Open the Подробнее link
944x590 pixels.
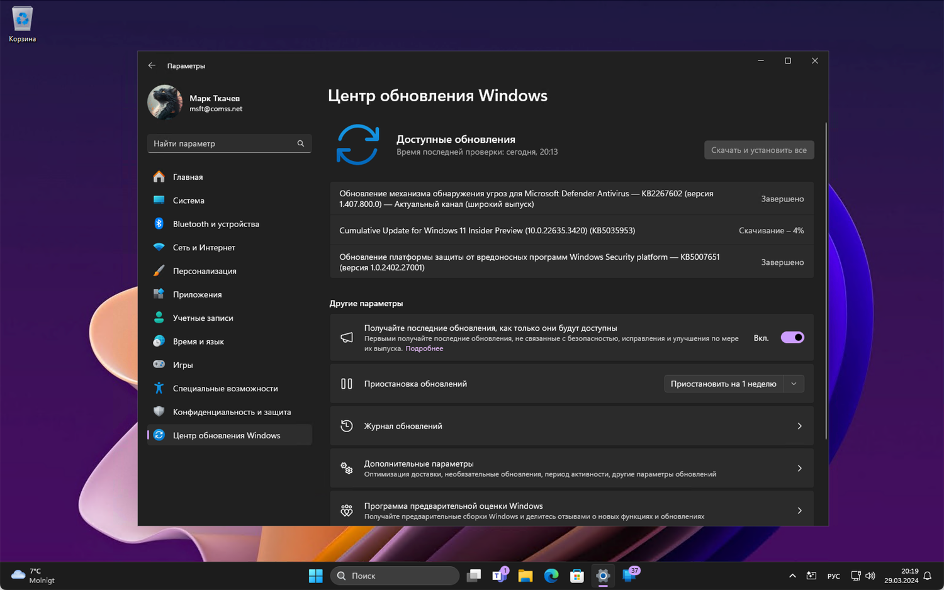424,348
